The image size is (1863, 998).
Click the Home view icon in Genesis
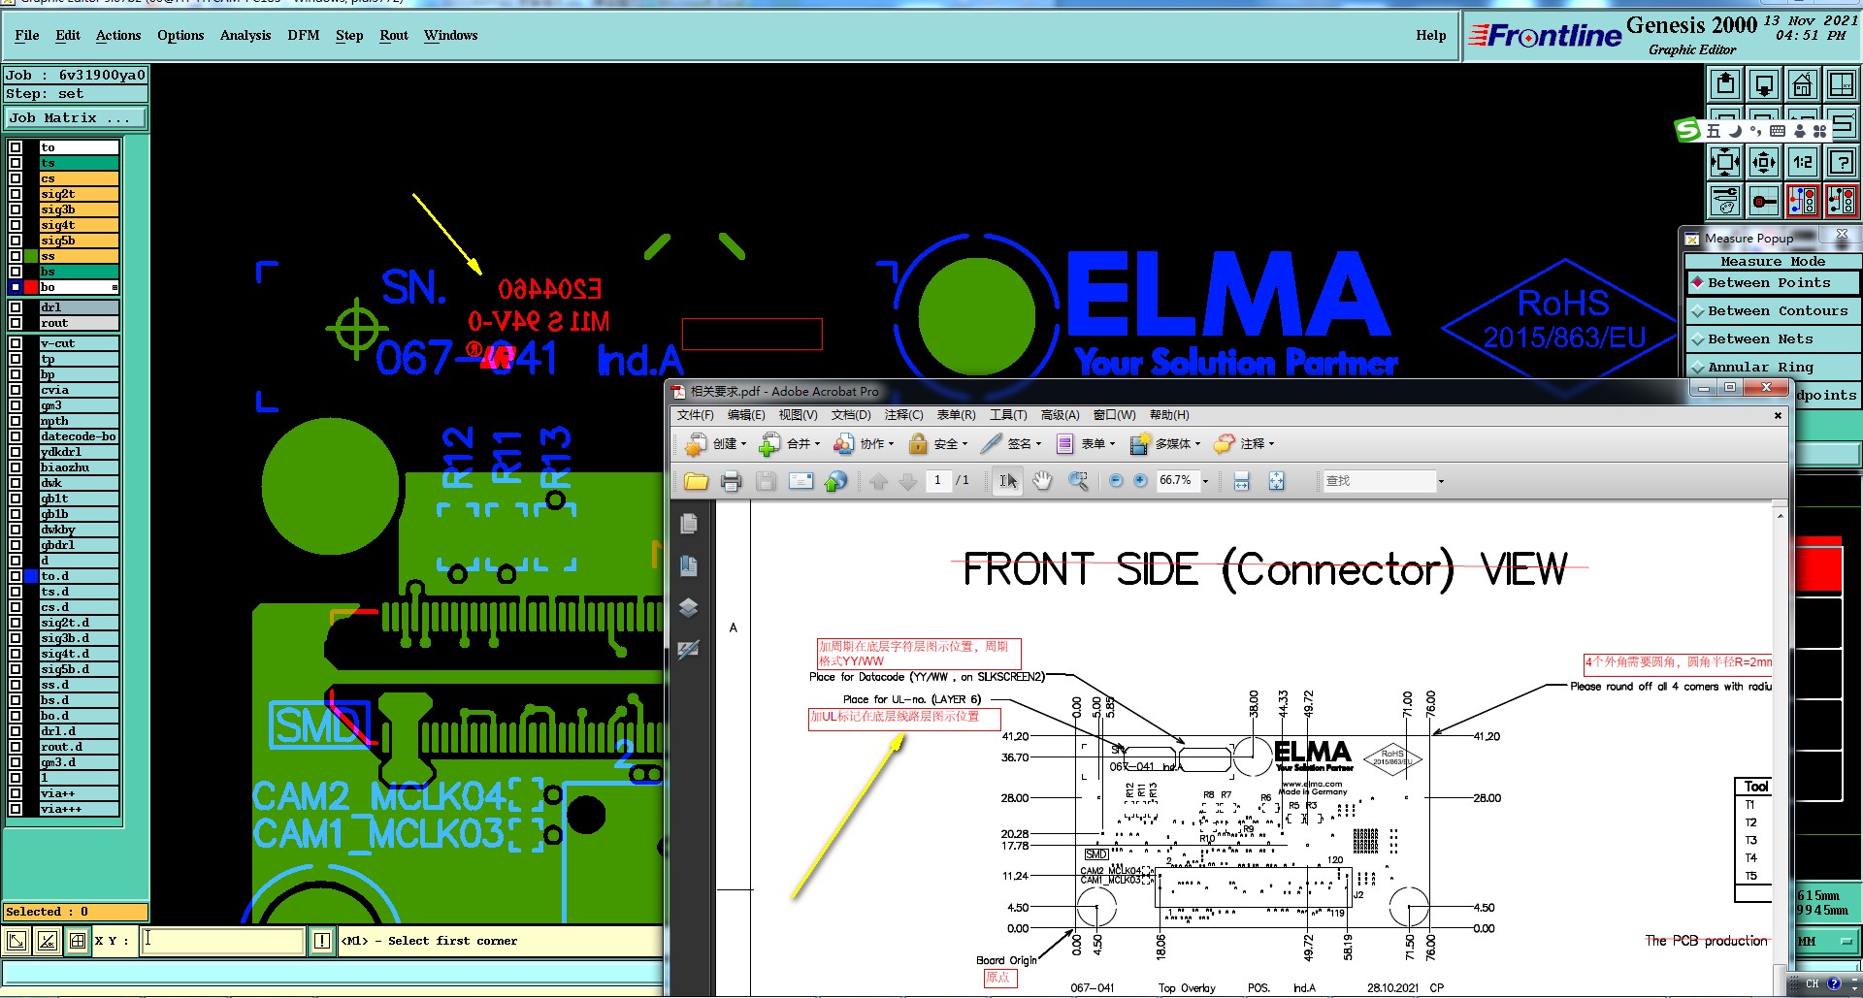(x=1802, y=84)
